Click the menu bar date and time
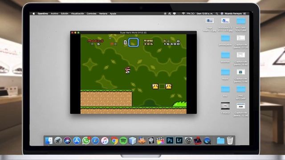Image resolution: width=285 pixels, height=160 pixels. pos(205,14)
